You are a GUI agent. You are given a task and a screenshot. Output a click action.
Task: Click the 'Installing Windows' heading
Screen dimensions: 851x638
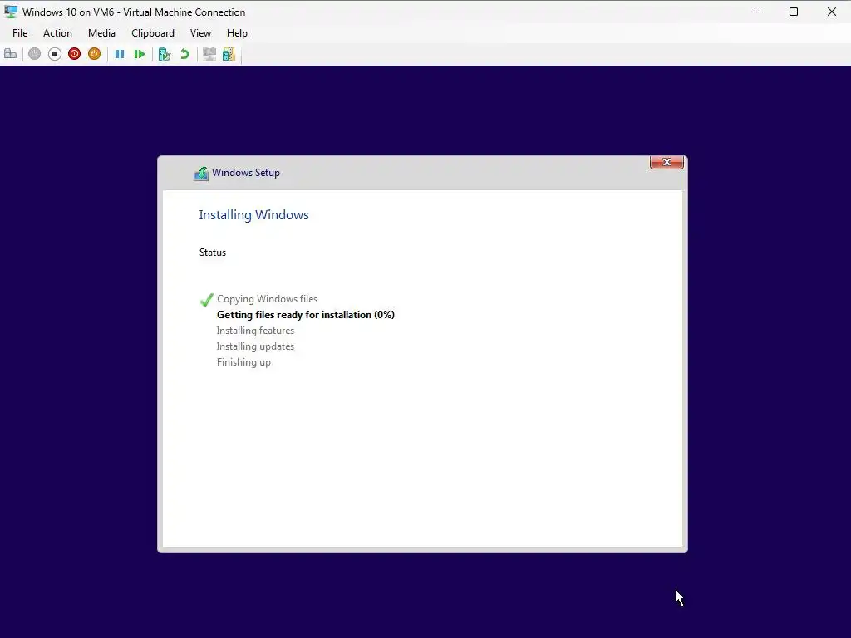click(254, 215)
